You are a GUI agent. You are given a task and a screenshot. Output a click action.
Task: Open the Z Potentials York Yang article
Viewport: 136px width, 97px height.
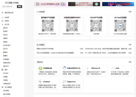click(x=107, y=49)
